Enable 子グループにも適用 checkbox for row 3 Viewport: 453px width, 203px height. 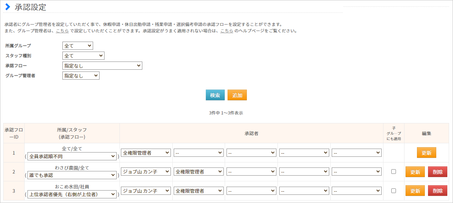(x=393, y=191)
